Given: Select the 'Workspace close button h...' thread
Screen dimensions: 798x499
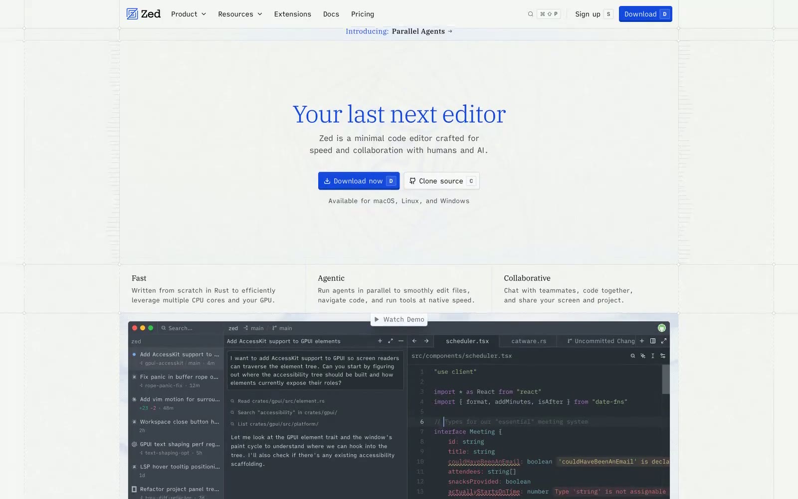Looking at the screenshot, I should tap(176, 426).
